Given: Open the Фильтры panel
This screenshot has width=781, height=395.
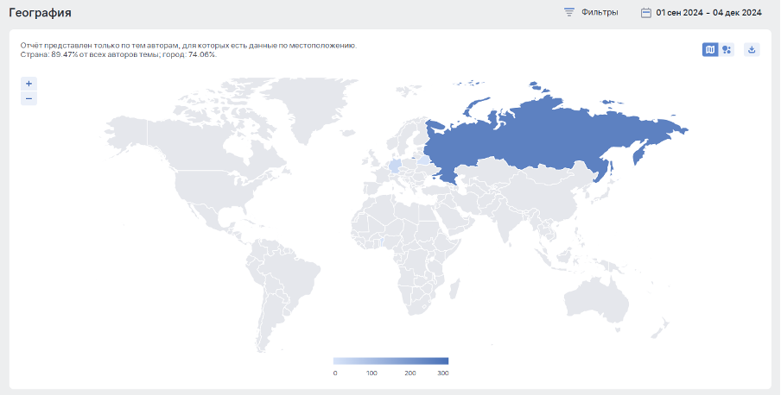Looking at the screenshot, I should coord(599,12).
